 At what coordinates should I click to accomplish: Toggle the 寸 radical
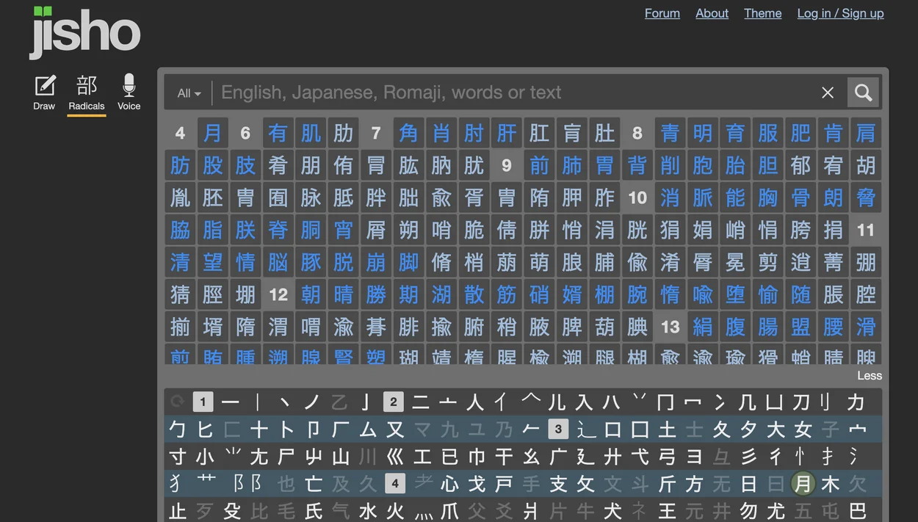click(178, 457)
